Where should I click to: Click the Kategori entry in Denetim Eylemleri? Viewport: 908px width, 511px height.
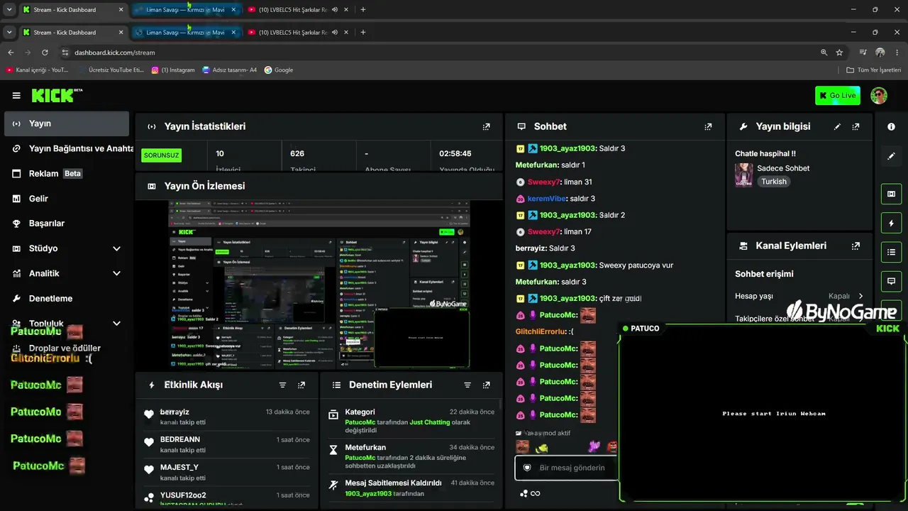(411, 422)
